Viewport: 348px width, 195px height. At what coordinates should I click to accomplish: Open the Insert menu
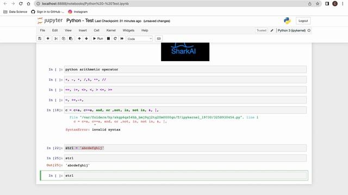(83, 30)
